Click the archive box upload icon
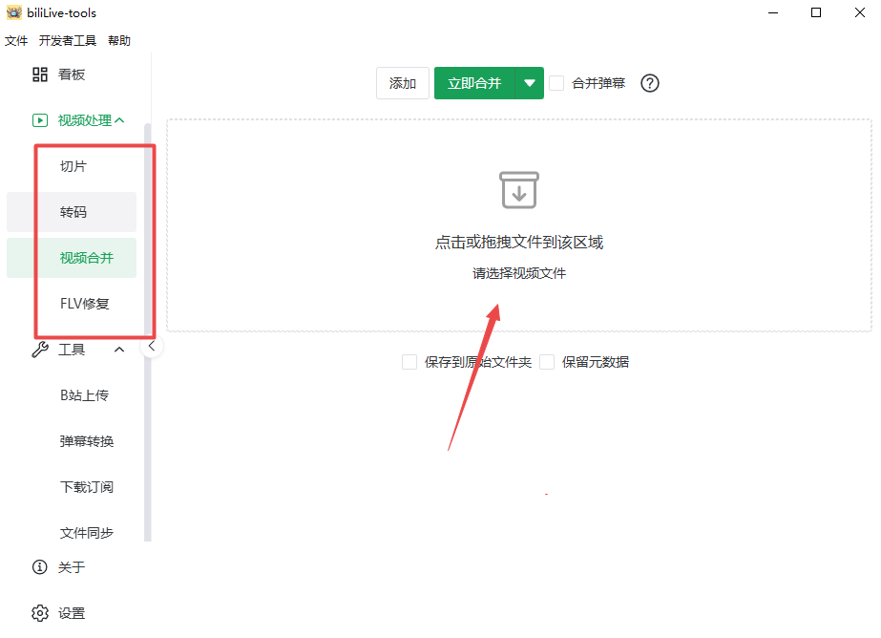The height and width of the screenshot is (638, 881). point(519,190)
